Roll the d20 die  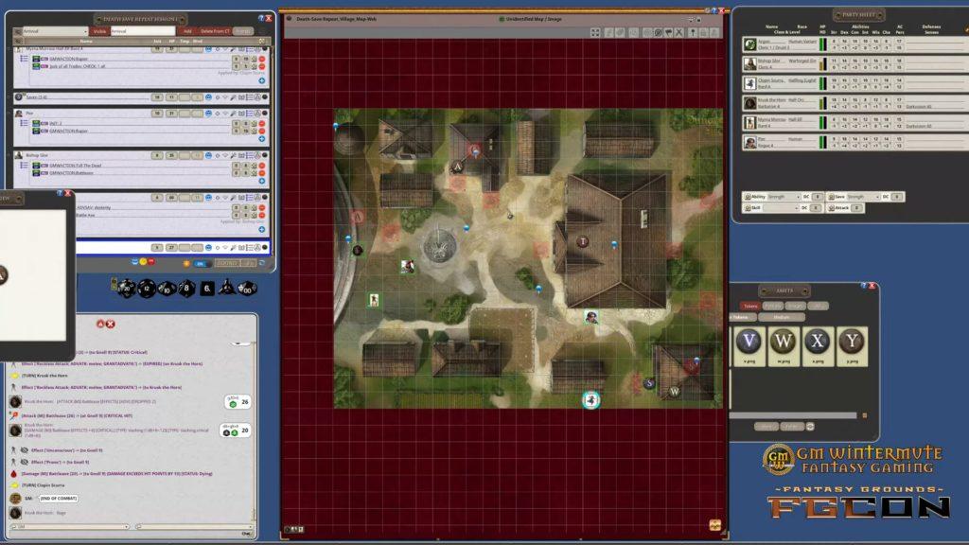point(127,288)
